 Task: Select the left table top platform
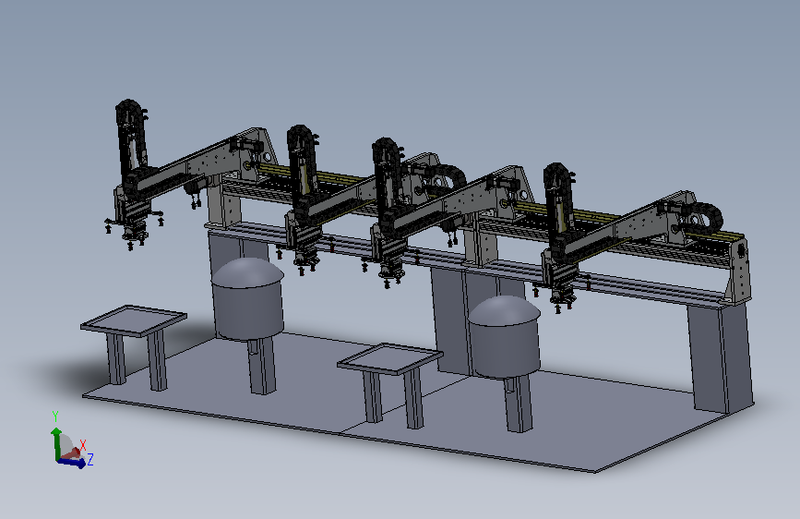click(134, 320)
